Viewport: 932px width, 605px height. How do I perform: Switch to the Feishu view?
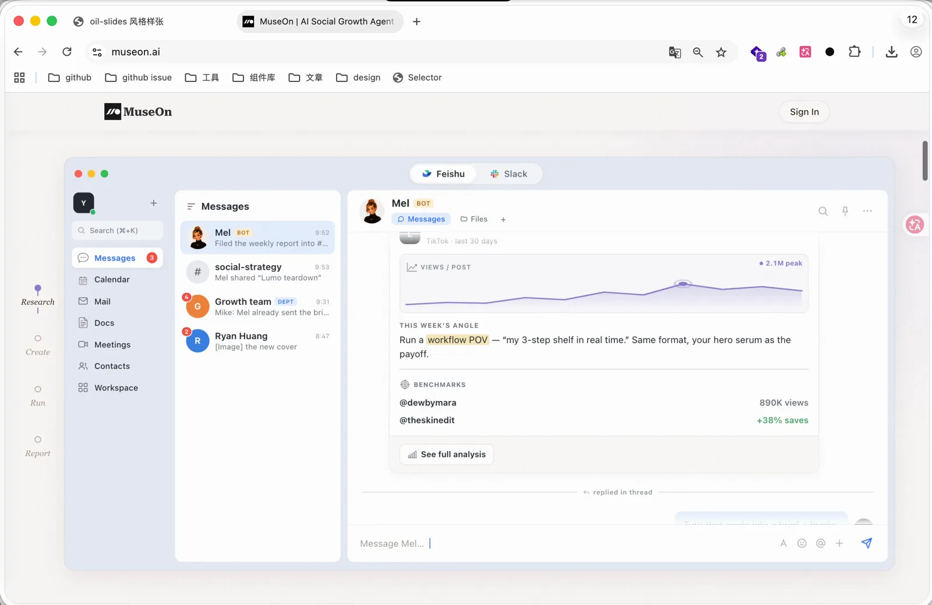point(443,174)
